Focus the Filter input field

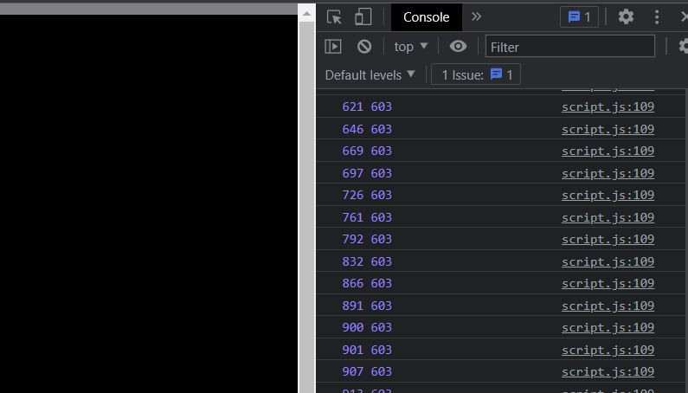click(x=570, y=47)
